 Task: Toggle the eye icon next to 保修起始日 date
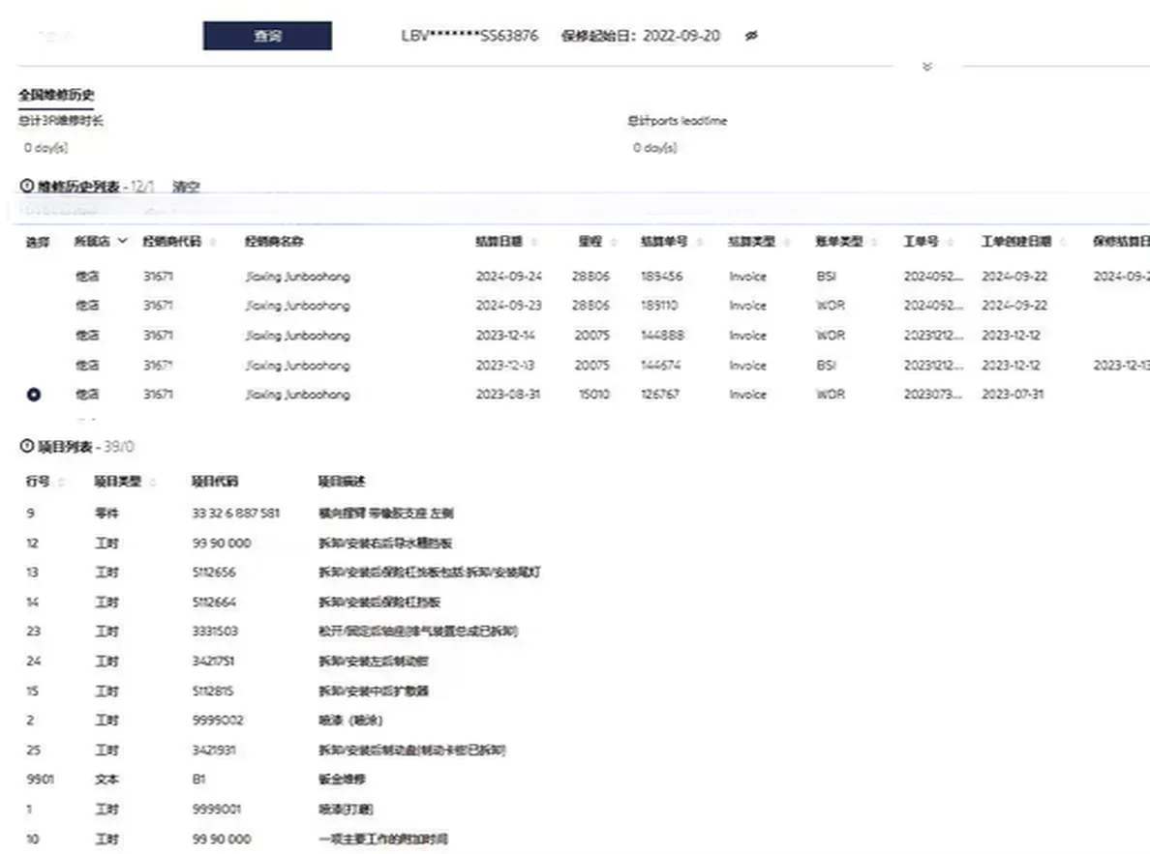point(750,35)
